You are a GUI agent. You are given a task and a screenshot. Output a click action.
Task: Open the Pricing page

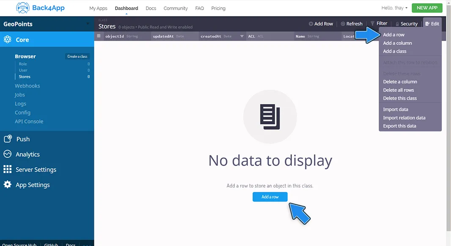coord(218,8)
